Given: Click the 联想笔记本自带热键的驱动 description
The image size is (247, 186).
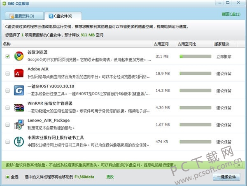Looking at the screenshot, I should pyautogui.click(x=51, y=128).
